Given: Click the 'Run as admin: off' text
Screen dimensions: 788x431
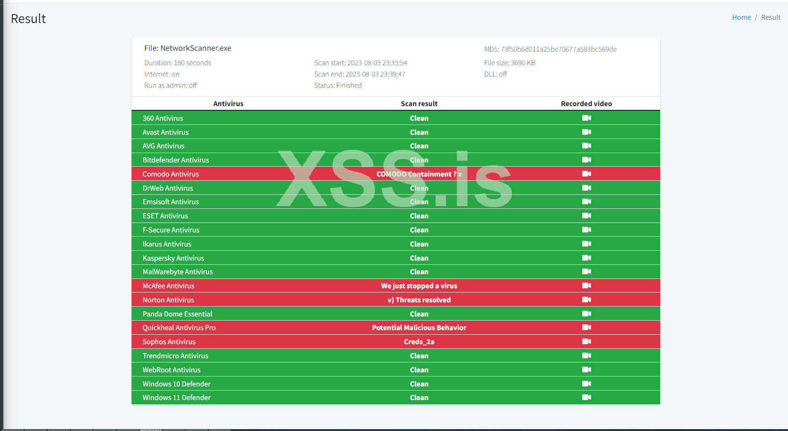Looking at the screenshot, I should click(171, 85).
